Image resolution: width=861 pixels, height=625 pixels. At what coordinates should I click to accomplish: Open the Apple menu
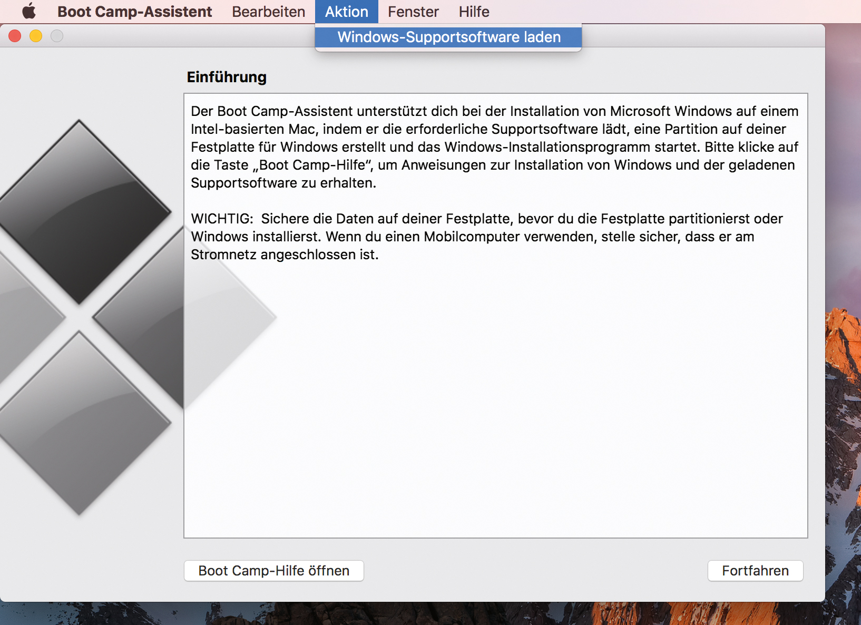click(x=29, y=11)
